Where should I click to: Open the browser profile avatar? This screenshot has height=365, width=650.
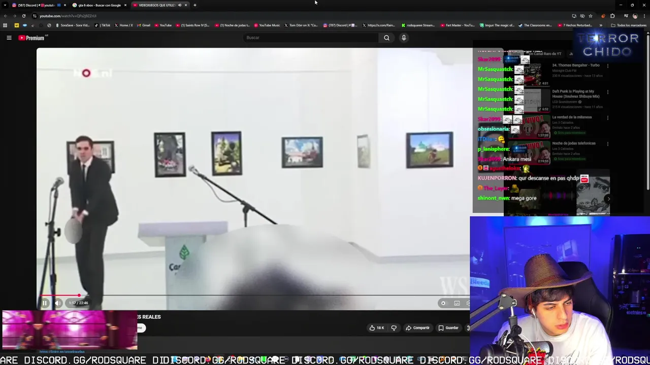[x=635, y=16]
